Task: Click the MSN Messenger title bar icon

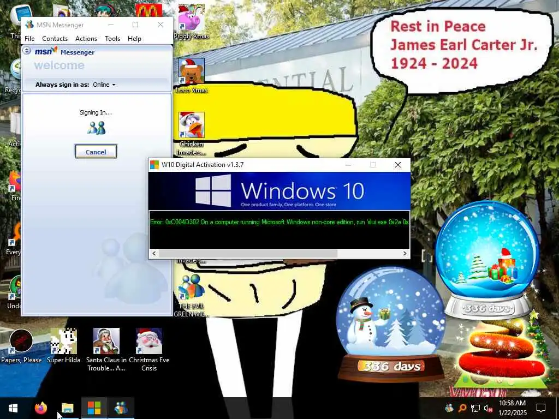Action: pos(29,25)
